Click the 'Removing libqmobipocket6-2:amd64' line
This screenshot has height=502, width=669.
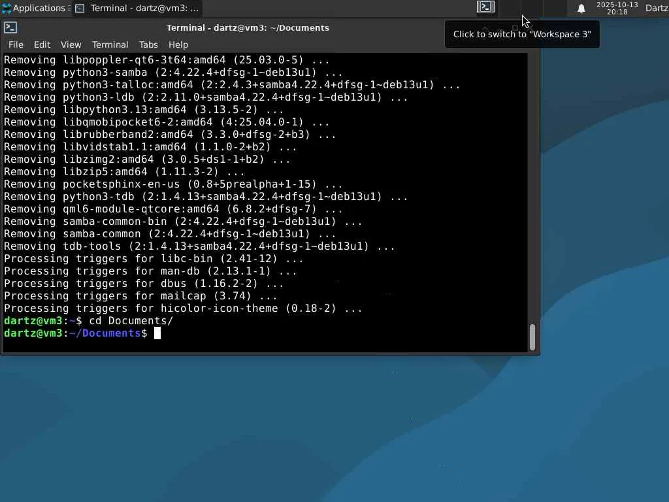[x=167, y=122]
